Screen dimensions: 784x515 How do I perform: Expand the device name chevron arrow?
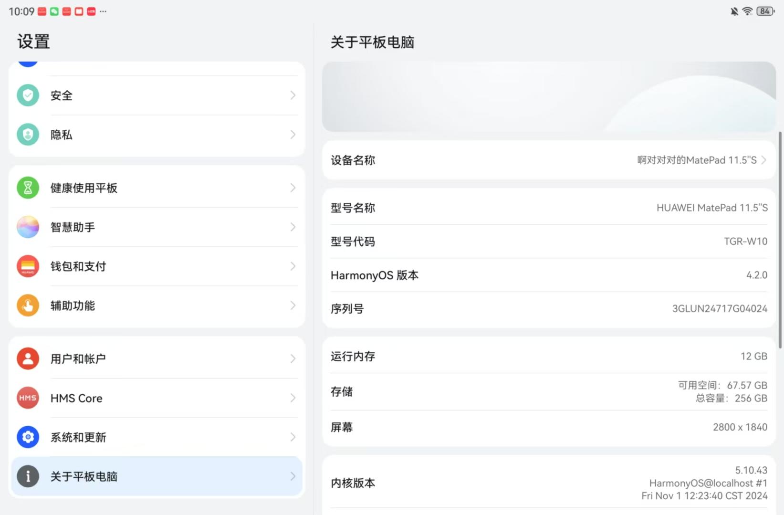coord(764,160)
